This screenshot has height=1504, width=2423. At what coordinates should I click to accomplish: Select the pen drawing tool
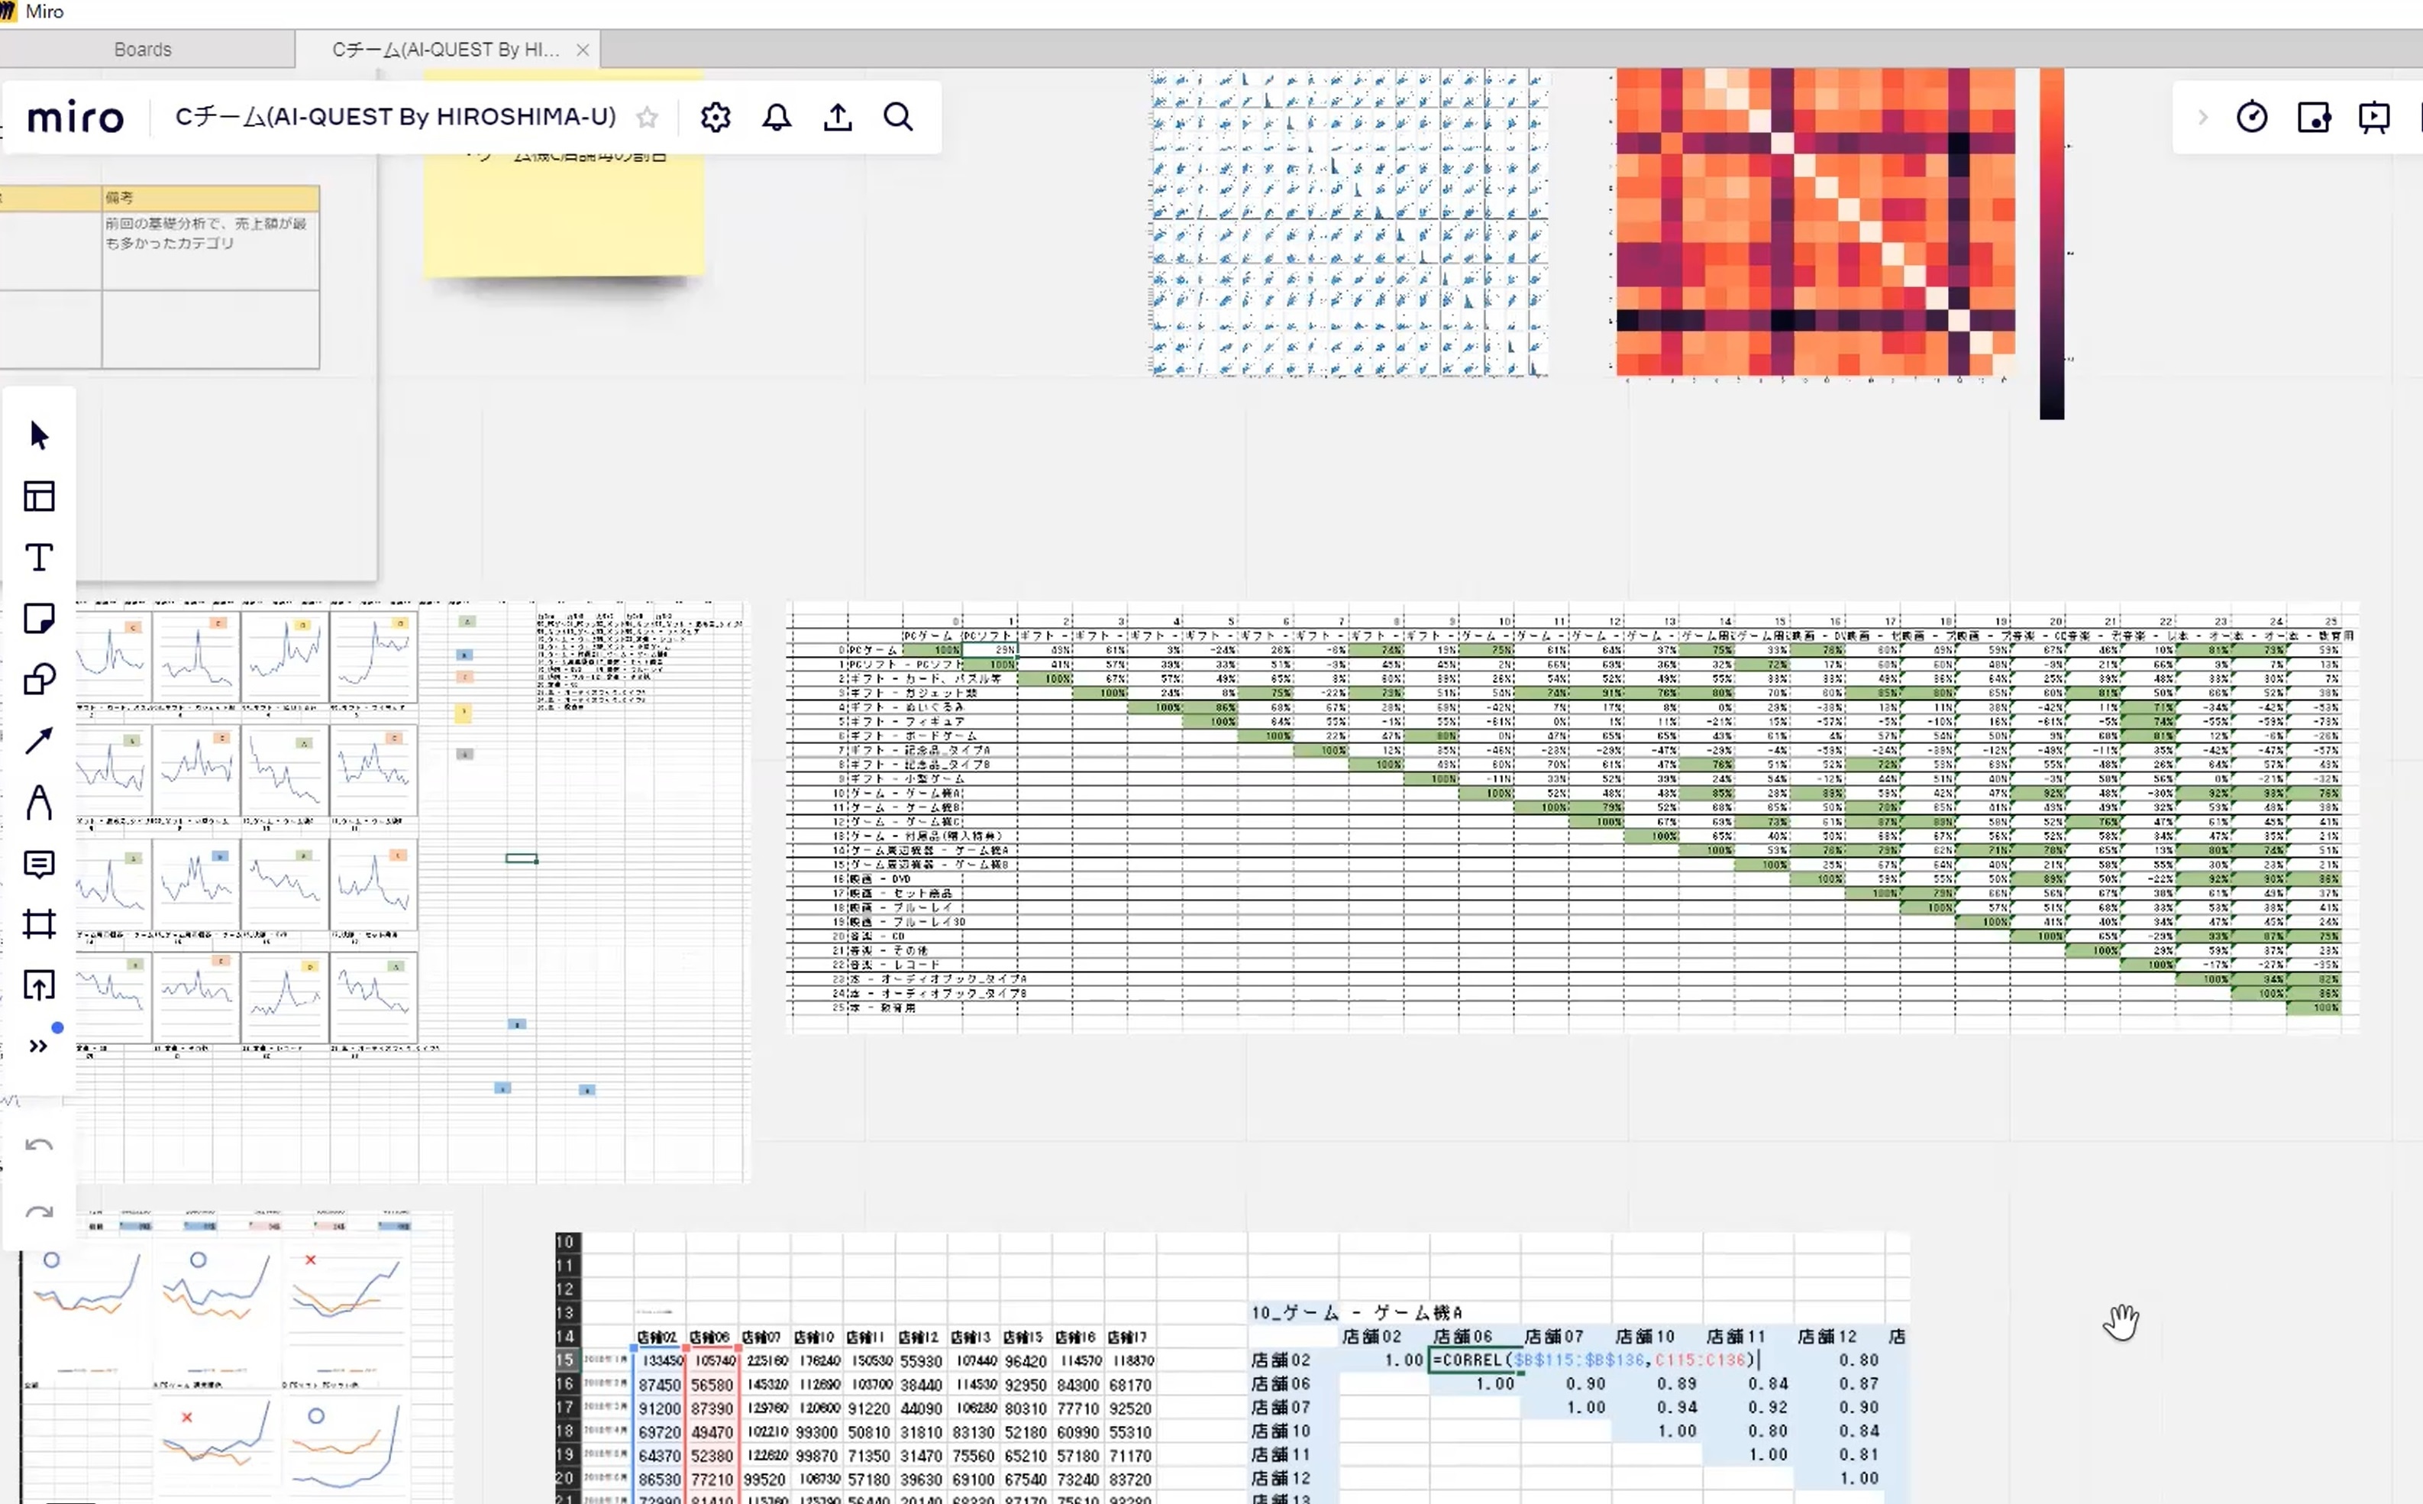(x=39, y=802)
